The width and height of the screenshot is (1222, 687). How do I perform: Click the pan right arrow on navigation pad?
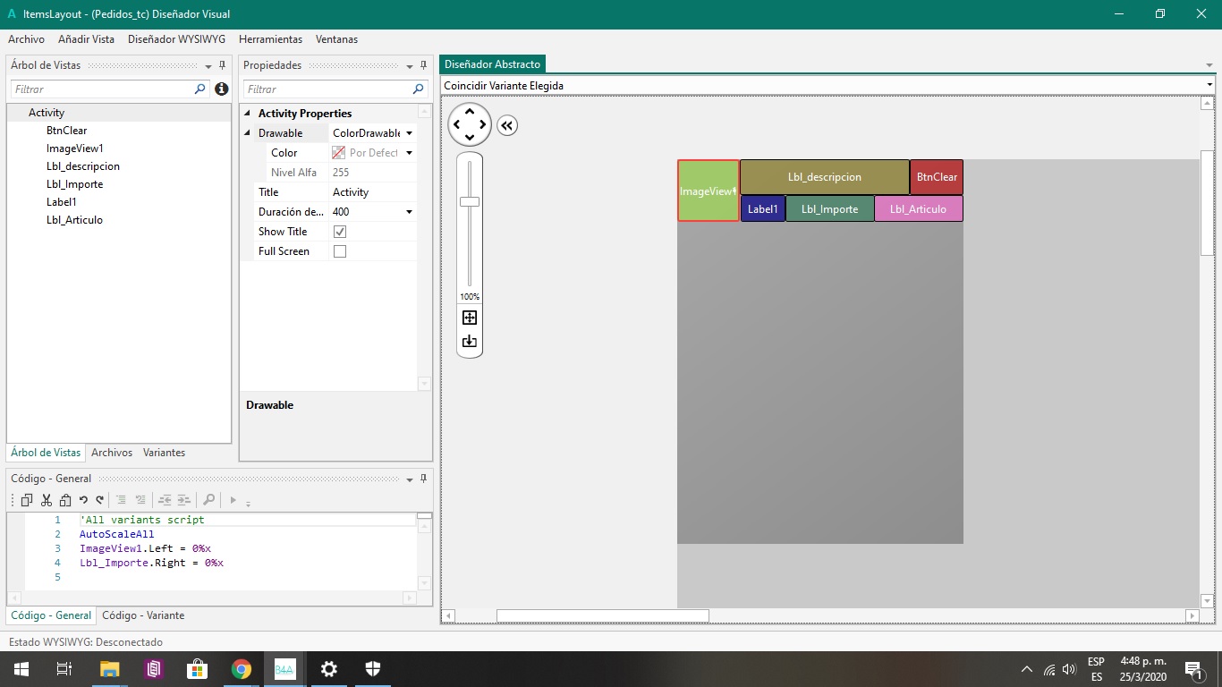482,125
